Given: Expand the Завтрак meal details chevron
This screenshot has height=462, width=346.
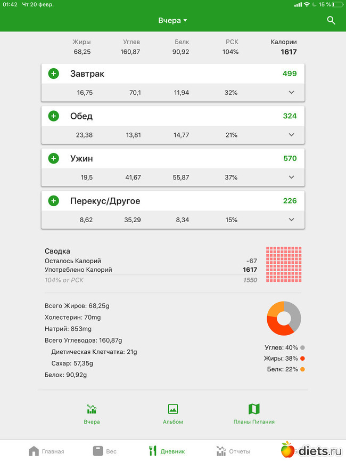Looking at the screenshot, I should click(291, 93).
